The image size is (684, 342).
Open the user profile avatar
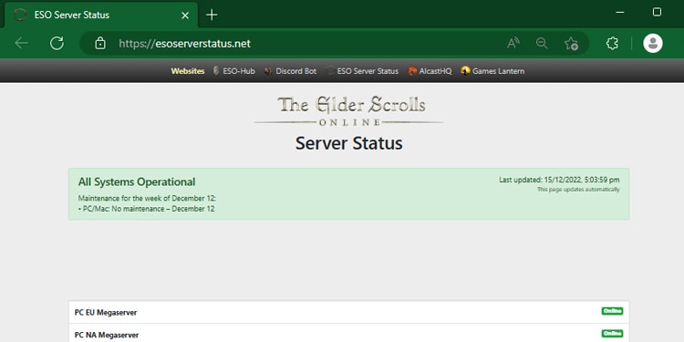653,43
